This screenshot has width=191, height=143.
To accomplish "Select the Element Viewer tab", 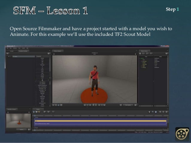I will [144, 51].
